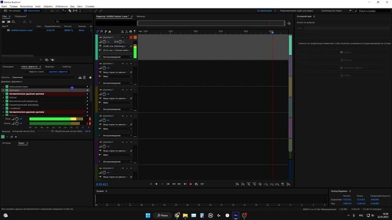Open effect slot 4 arrow menu
392x220 pixels.
tap(88, 98)
